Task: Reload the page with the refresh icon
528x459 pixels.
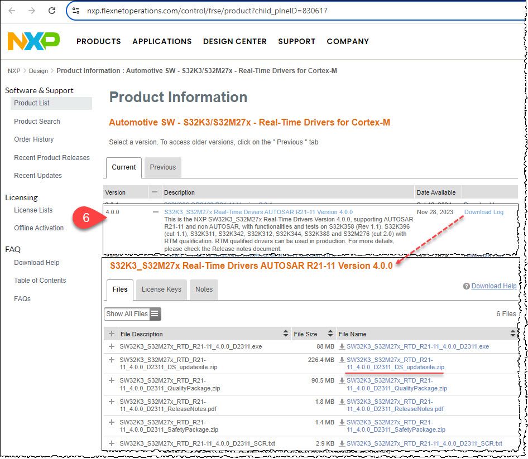Action: pos(52,11)
